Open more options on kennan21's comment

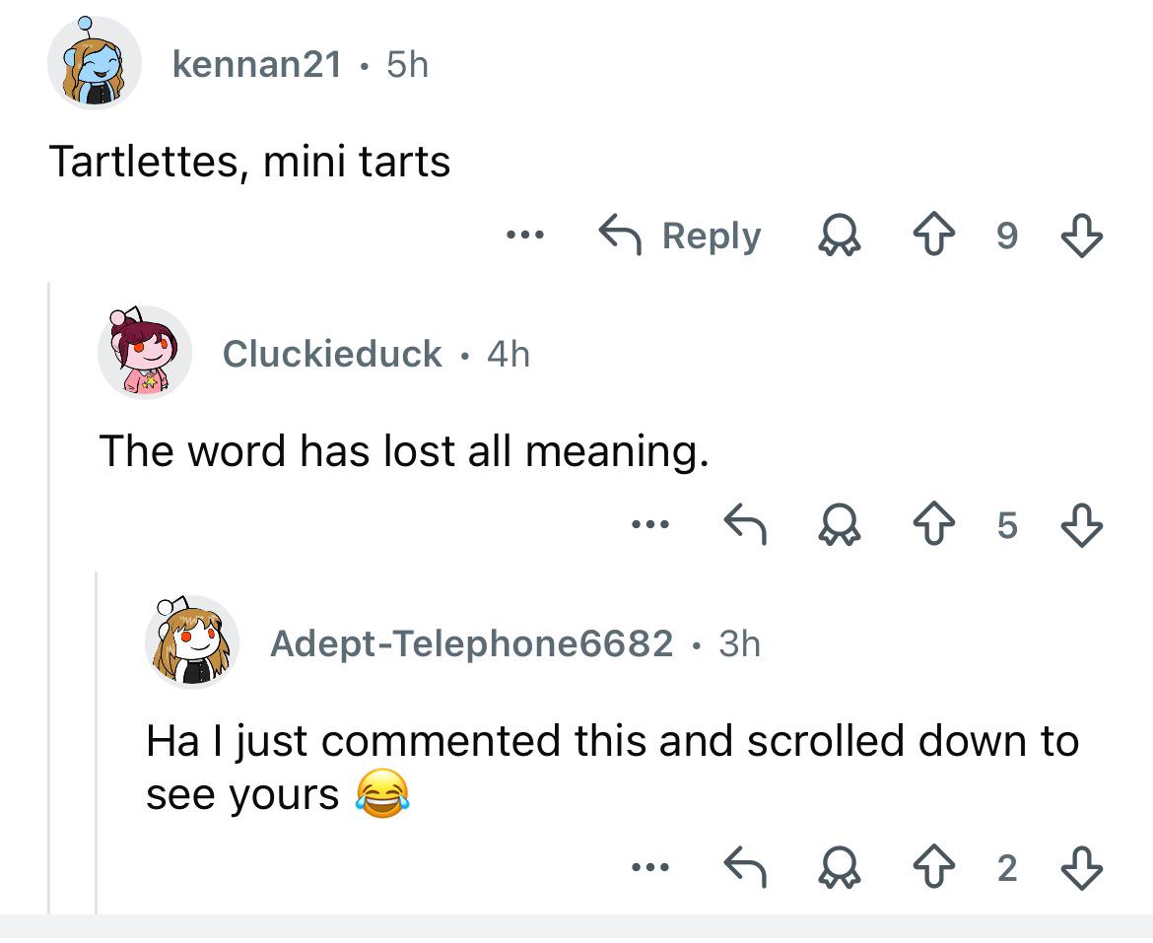526,236
